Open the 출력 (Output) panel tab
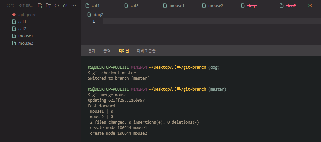This screenshot has height=142, width=321. click(107, 51)
